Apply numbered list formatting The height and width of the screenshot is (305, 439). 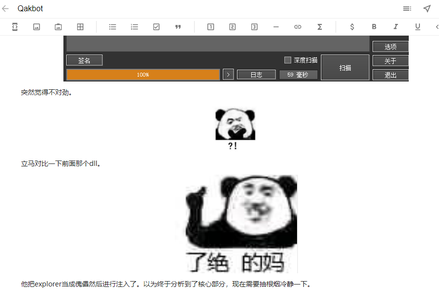point(135,27)
